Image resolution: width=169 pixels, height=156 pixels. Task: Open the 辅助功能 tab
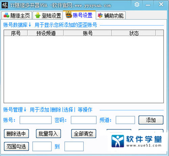tap(111, 16)
